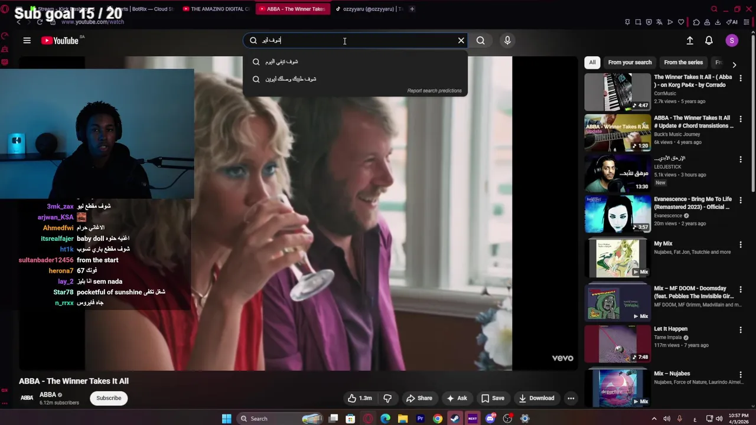Open the MF DOOM Doomsday mix title
Viewport: 756px width, 425px height.
[x=693, y=292]
